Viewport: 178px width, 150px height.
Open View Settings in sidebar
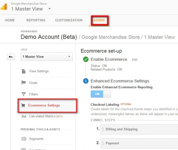[x=39, y=71]
